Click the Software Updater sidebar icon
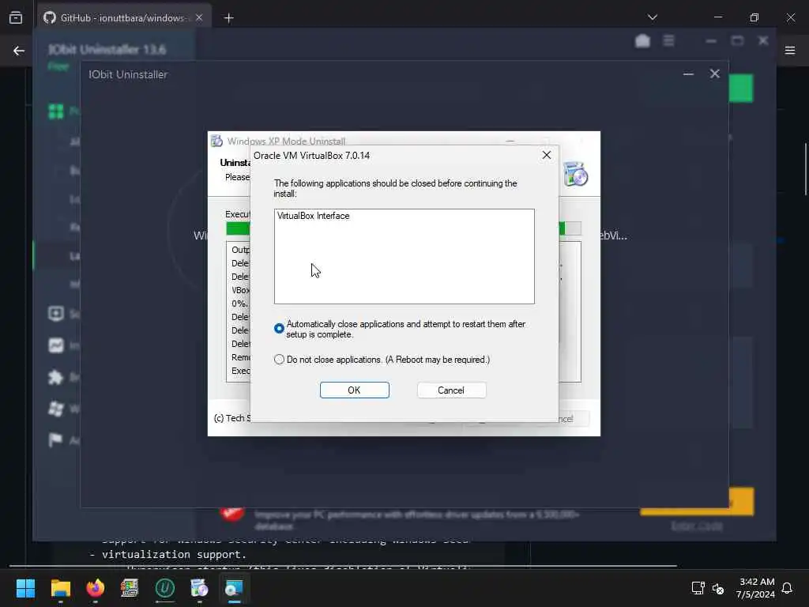The image size is (809, 607). [56, 313]
